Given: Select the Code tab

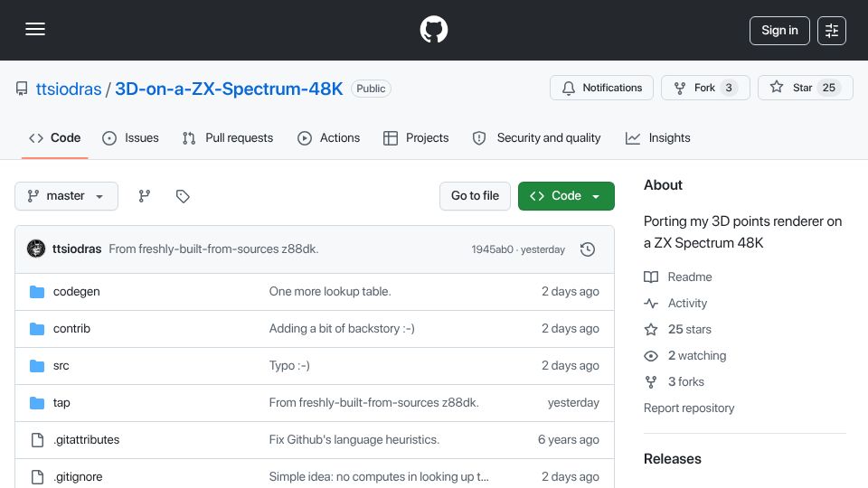Looking at the screenshot, I should point(55,137).
